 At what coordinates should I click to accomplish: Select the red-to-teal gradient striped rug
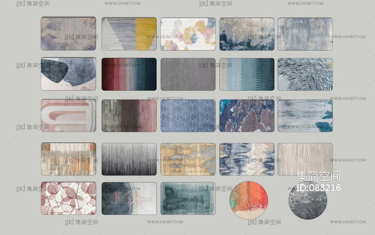129,74
